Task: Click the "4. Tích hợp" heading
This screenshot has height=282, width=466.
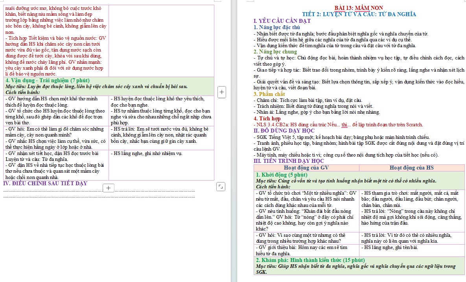Action: click(267, 118)
